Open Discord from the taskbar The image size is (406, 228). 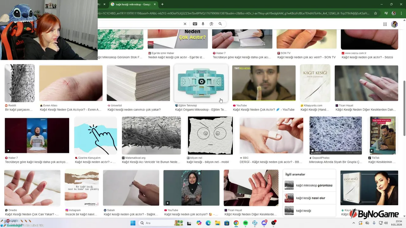coord(264,223)
